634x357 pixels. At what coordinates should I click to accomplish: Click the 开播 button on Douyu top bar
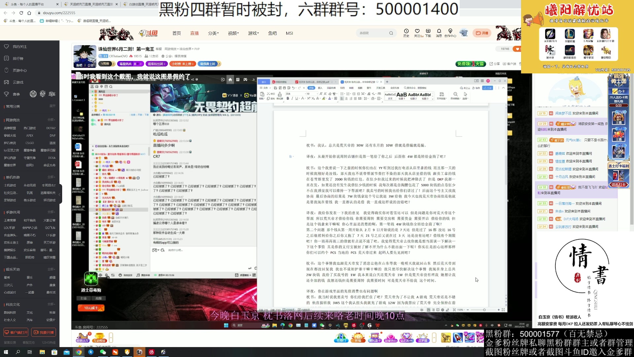[482, 33]
